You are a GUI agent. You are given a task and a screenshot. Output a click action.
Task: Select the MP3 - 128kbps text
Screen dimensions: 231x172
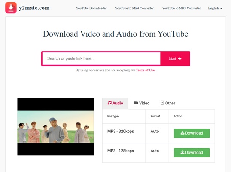click(x=121, y=151)
